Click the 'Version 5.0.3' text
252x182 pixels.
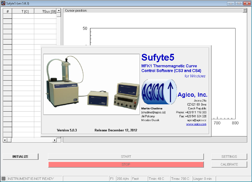coord(67,130)
